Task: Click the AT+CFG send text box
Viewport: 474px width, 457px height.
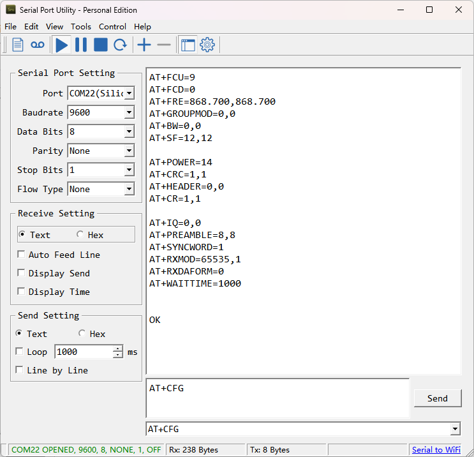Action: coord(278,398)
